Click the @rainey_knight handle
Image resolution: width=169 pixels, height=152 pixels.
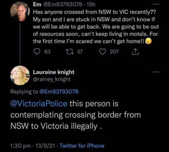click(x=52, y=79)
